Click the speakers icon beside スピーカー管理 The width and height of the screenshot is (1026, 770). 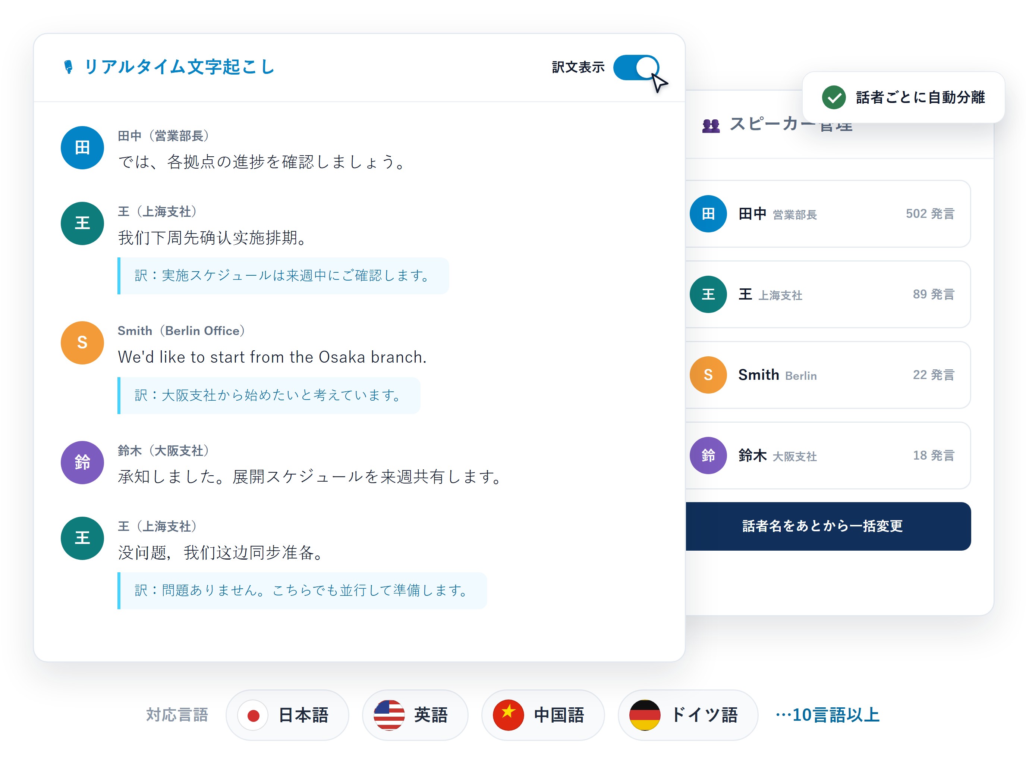point(711,125)
